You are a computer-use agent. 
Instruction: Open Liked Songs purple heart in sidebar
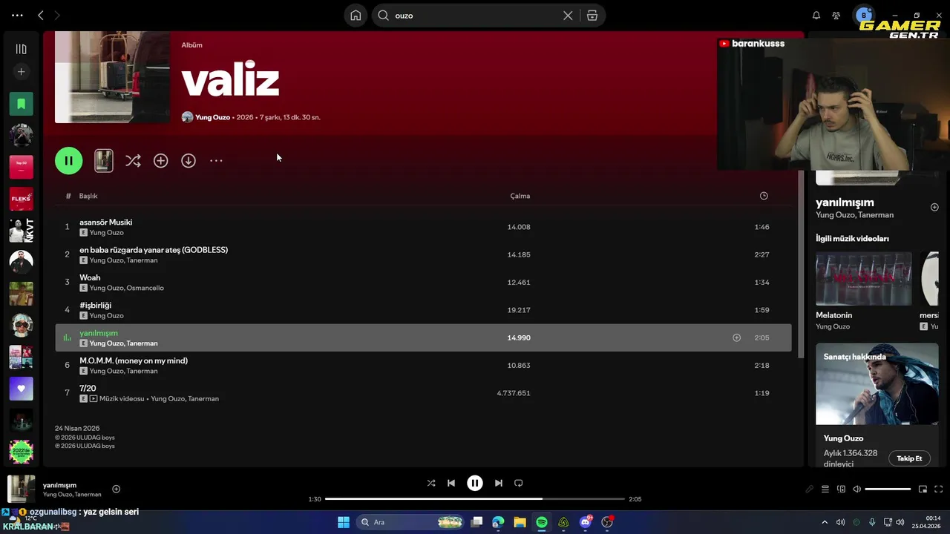pyautogui.click(x=21, y=389)
